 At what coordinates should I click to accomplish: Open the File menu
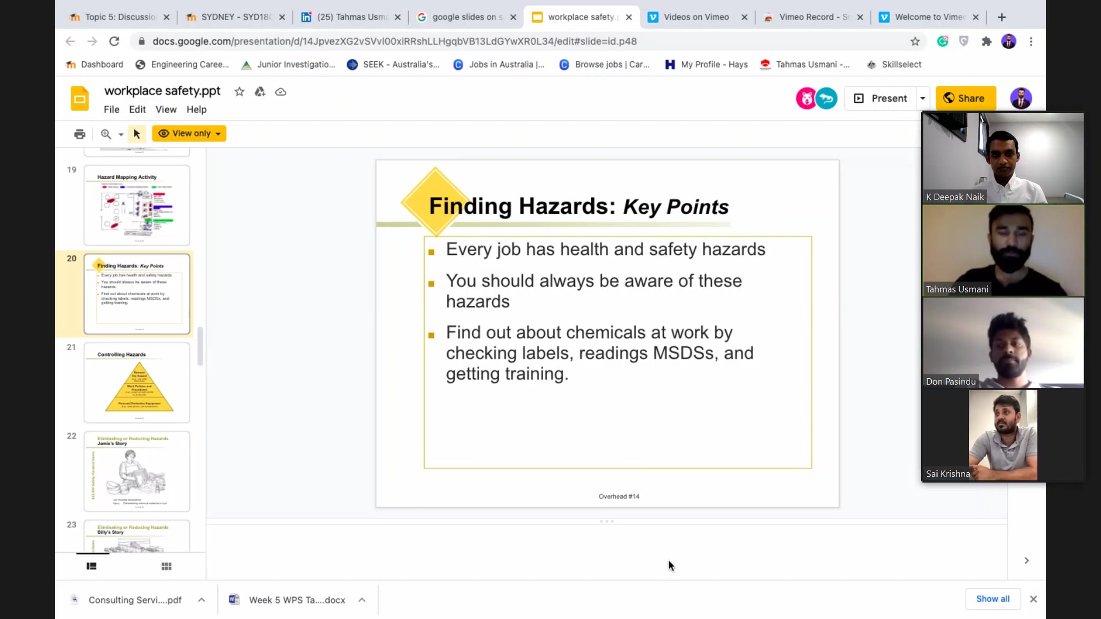tap(111, 109)
